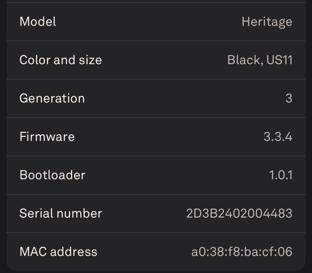This screenshot has height=273, width=312.
Task: Click divider line between Generation and Firmware rows
Action: (x=156, y=118)
